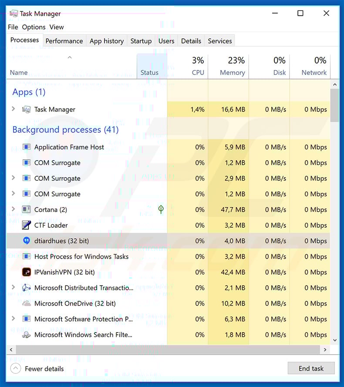The height and width of the screenshot is (387, 344).
Task: Click the IPVanishVPN app icon
Action: (27, 272)
